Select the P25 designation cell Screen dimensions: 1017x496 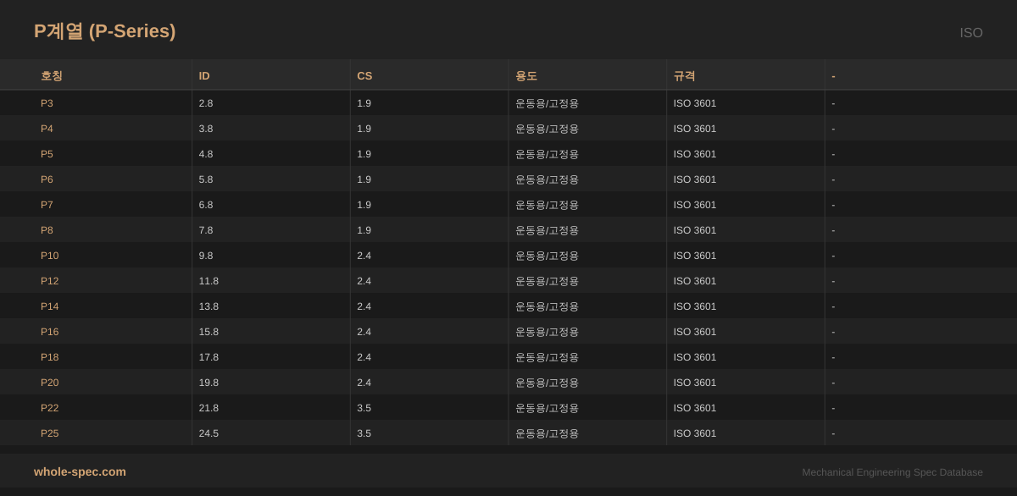tap(49, 433)
